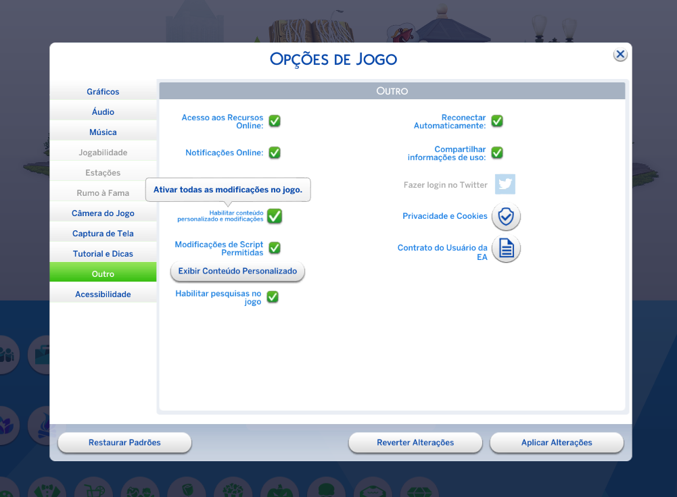The image size is (677, 497).
Task: Open the Acessibilidade tab
Action: (x=103, y=294)
